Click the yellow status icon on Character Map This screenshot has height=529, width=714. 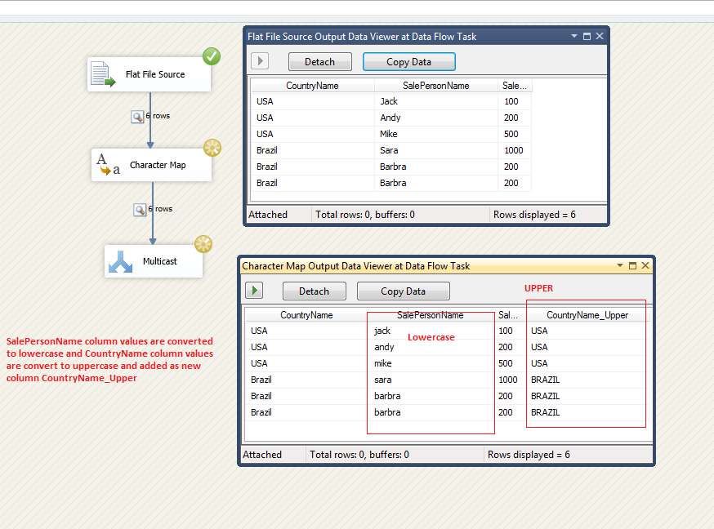pyautogui.click(x=212, y=148)
